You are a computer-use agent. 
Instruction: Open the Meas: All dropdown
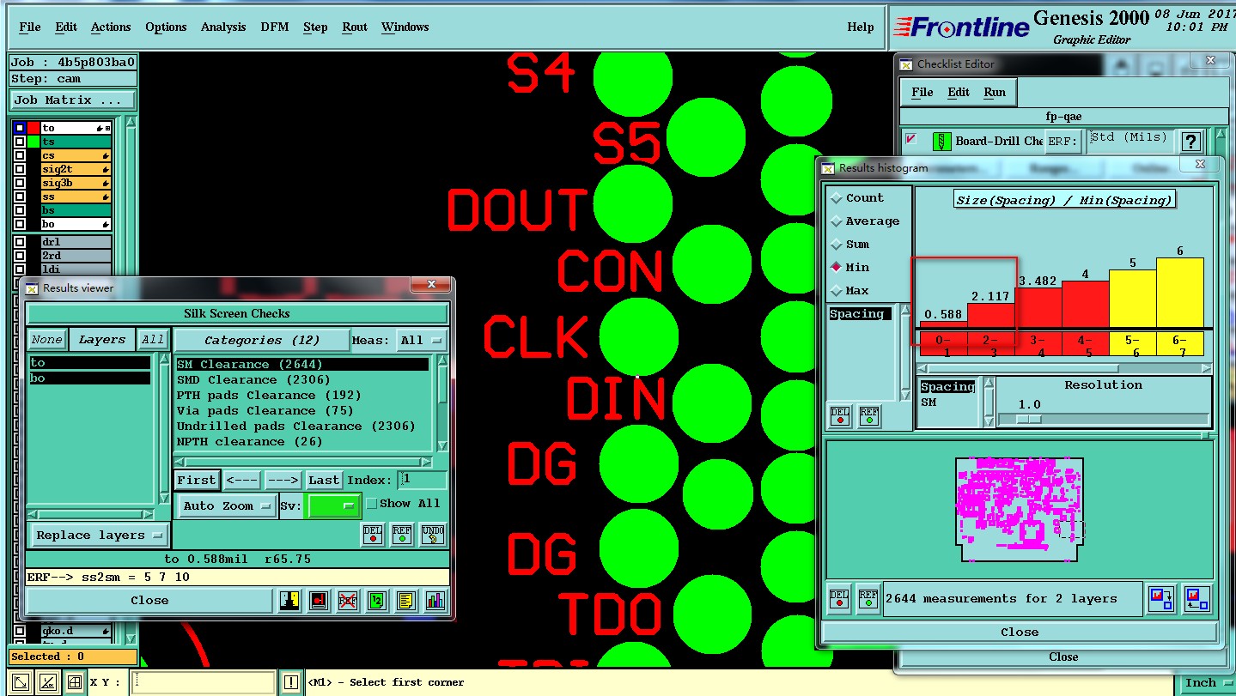click(x=423, y=340)
